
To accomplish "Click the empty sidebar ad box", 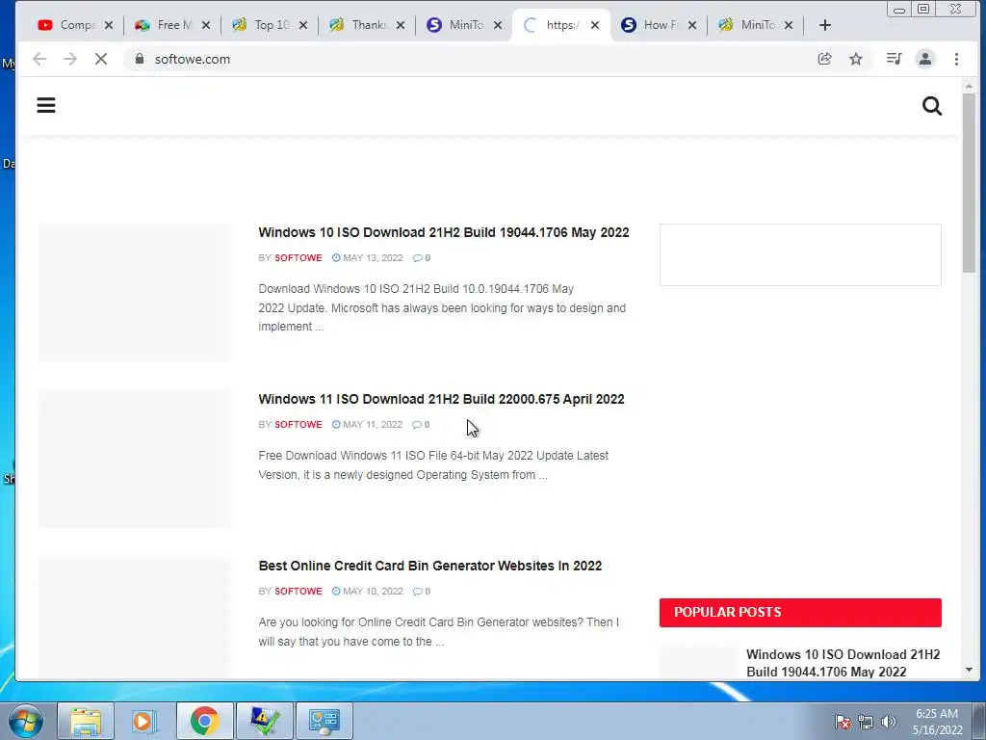I will coord(800,254).
